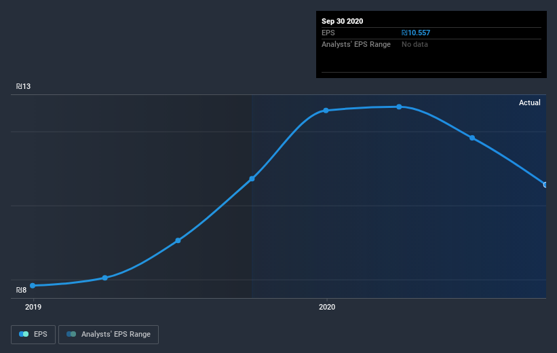Viewport: 557px width, 353px height.
Task: Click the Actual label in chart
Action: coord(529,103)
